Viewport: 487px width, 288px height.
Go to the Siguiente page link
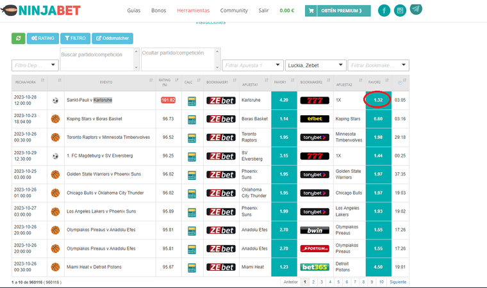coord(398,282)
